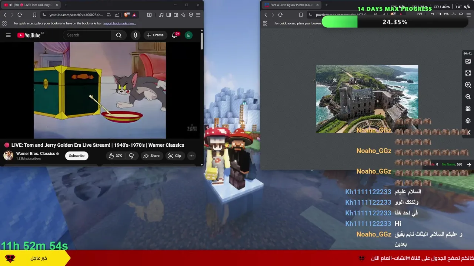Viewport: 474px width, 266px height.
Task: Click the Create button on YouTube
Action: coord(155,35)
